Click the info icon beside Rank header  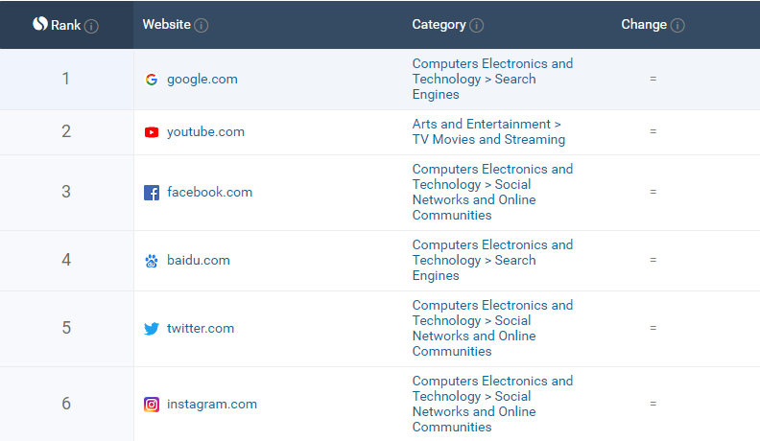[91, 26]
